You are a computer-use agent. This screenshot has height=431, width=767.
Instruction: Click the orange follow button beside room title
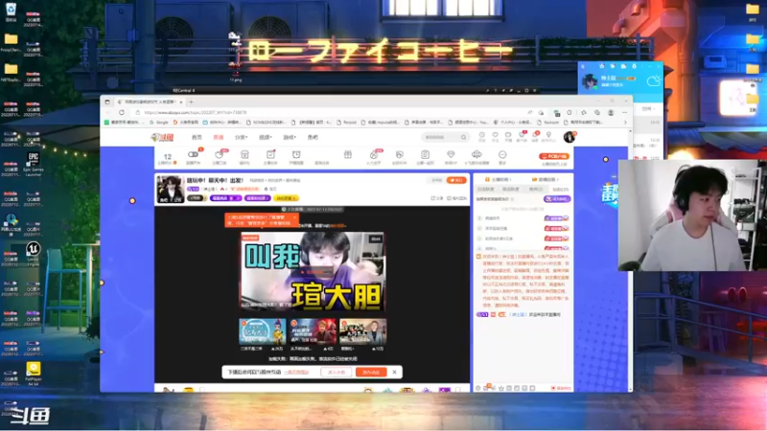click(x=456, y=180)
